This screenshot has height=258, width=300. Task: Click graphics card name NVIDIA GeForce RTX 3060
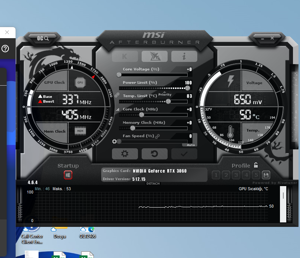159,171
